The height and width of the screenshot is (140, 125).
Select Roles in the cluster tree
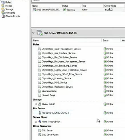click(8, 2)
